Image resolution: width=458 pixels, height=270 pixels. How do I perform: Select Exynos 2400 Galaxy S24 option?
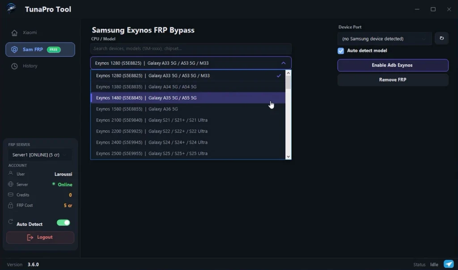click(188, 142)
